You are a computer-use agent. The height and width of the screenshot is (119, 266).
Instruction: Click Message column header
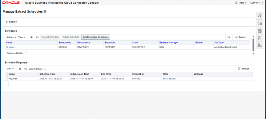(198, 74)
